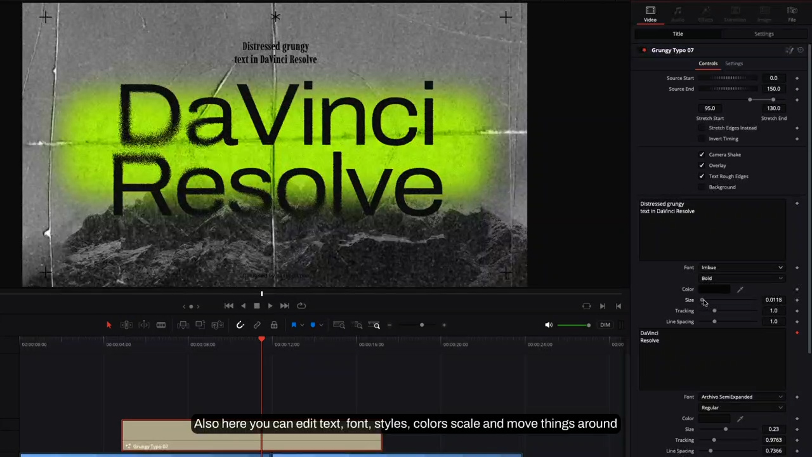812x457 pixels.
Task: Click the blue flag icon
Action: pos(294,325)
